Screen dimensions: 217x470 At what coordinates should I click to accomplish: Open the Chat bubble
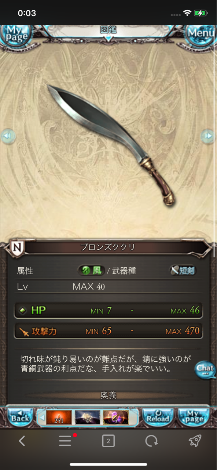tap(205, 369)
